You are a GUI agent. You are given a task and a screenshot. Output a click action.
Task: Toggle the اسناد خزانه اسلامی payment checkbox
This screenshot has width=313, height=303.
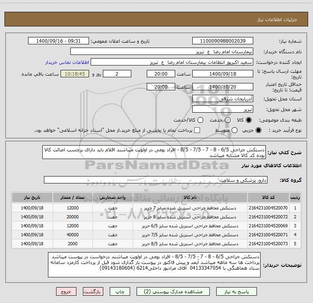[197, 130]
